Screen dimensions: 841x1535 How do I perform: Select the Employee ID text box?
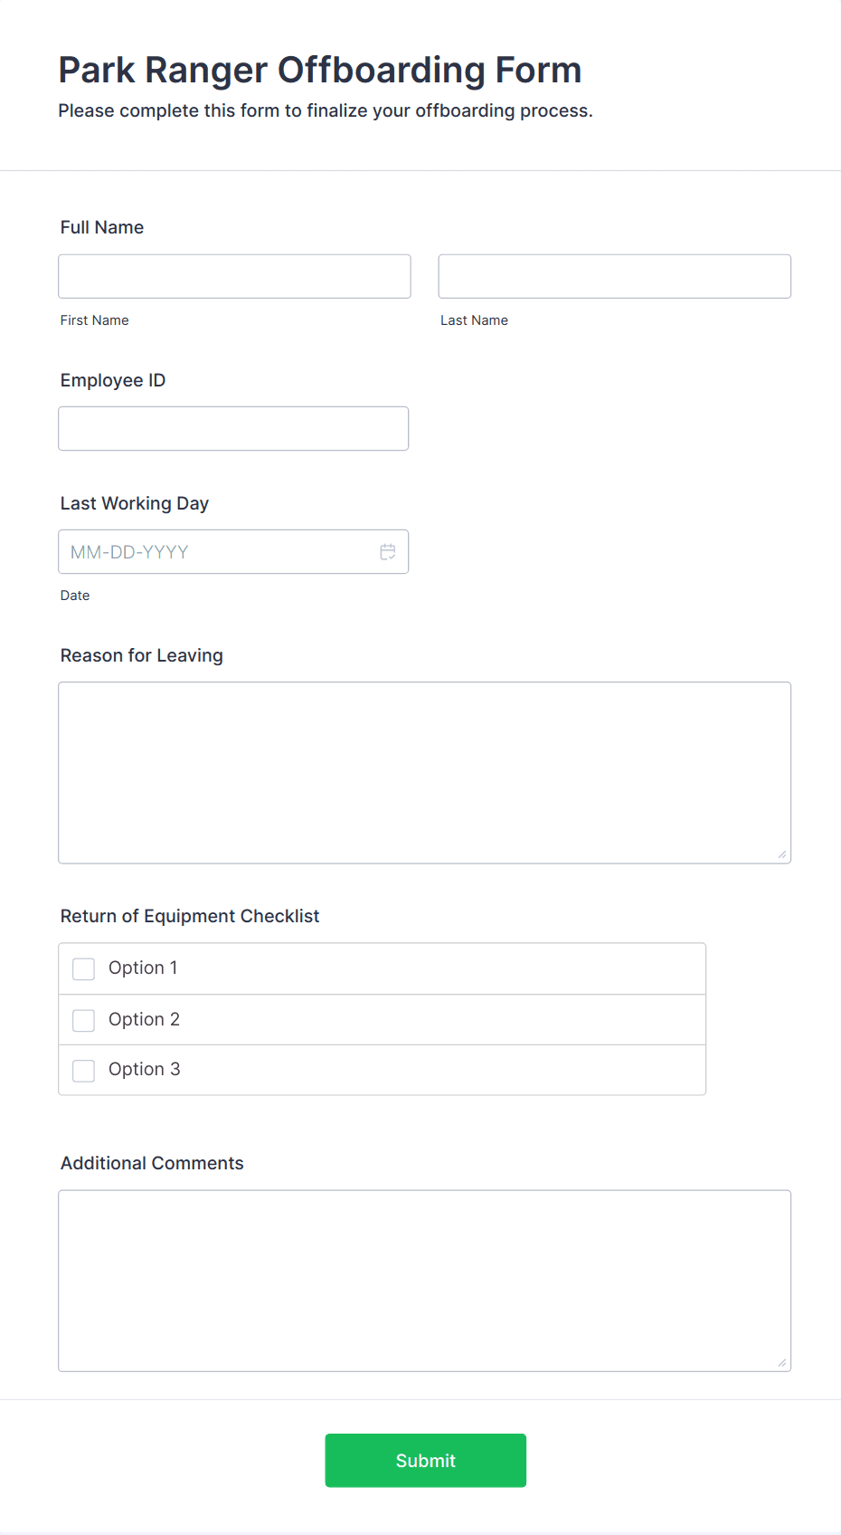pyautogui.click(x=233, y=428)
